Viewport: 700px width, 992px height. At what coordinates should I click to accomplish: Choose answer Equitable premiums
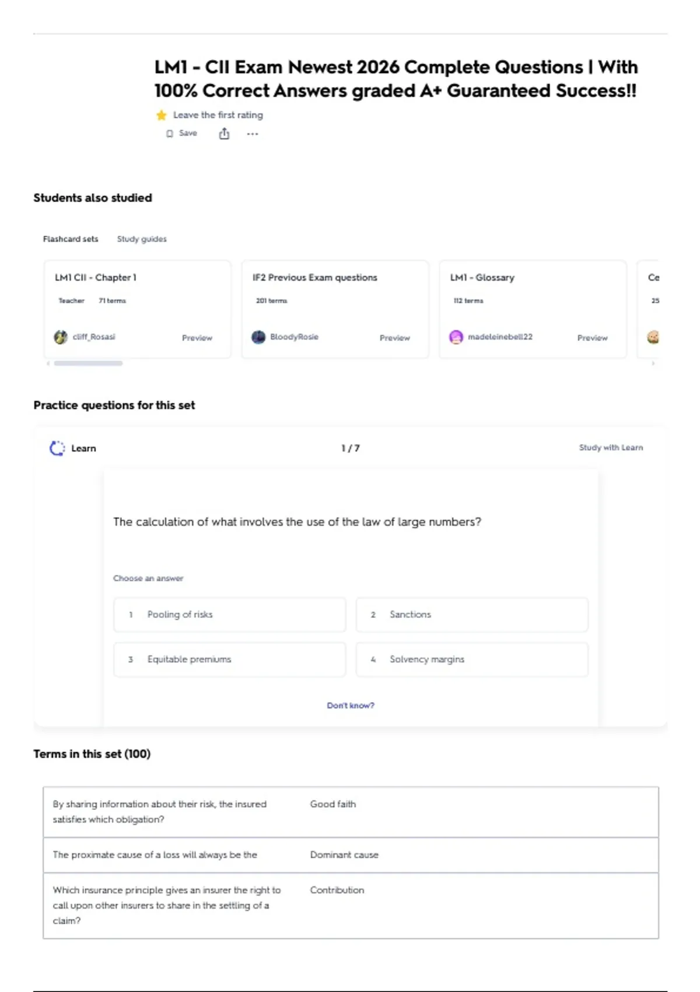click(x=230, y=659)
